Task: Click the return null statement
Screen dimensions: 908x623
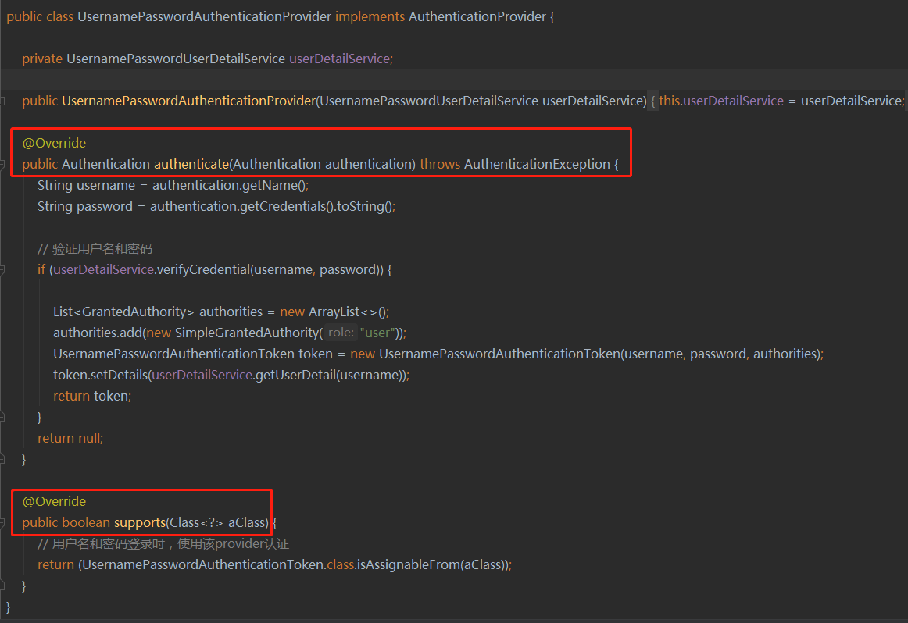Action: (x=70, y=437)
